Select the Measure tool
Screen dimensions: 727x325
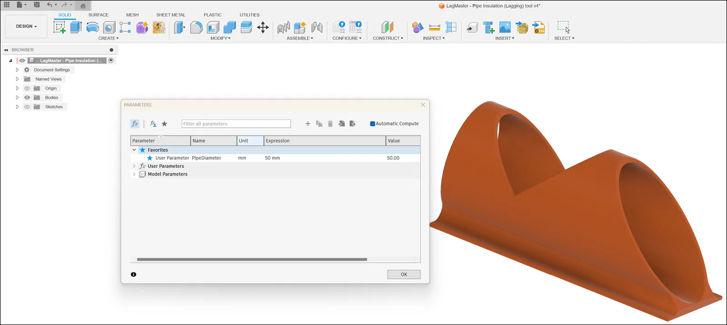pos(434,27)
